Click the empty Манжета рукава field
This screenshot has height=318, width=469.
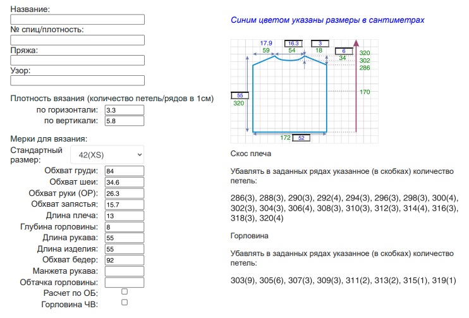[x=124, y=271]
